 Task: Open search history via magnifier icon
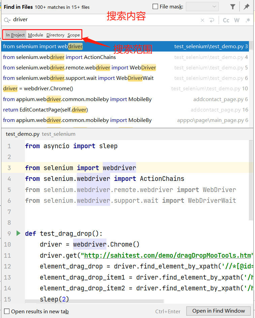[7, 20]
